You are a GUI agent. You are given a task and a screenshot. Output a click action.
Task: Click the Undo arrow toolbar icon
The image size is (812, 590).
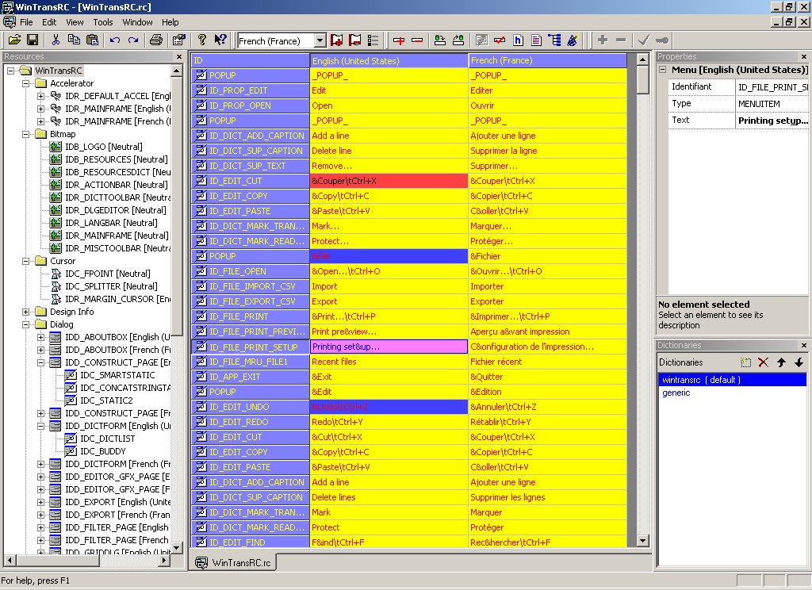click(x=116, y=40)
